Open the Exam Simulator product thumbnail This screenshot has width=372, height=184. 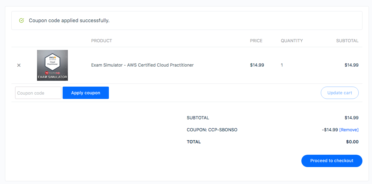[x=52, y=65]
